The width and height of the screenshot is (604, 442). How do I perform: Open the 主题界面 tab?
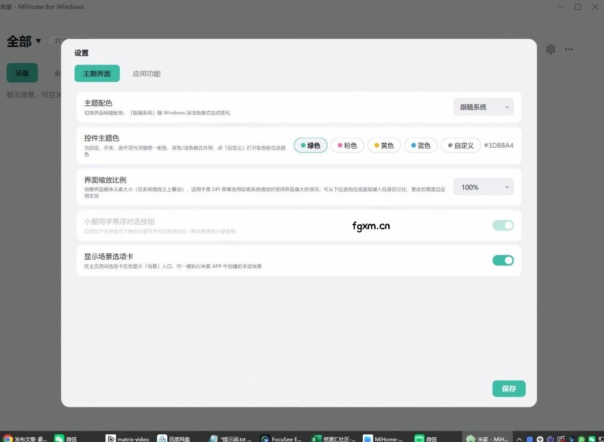(97, 73)
